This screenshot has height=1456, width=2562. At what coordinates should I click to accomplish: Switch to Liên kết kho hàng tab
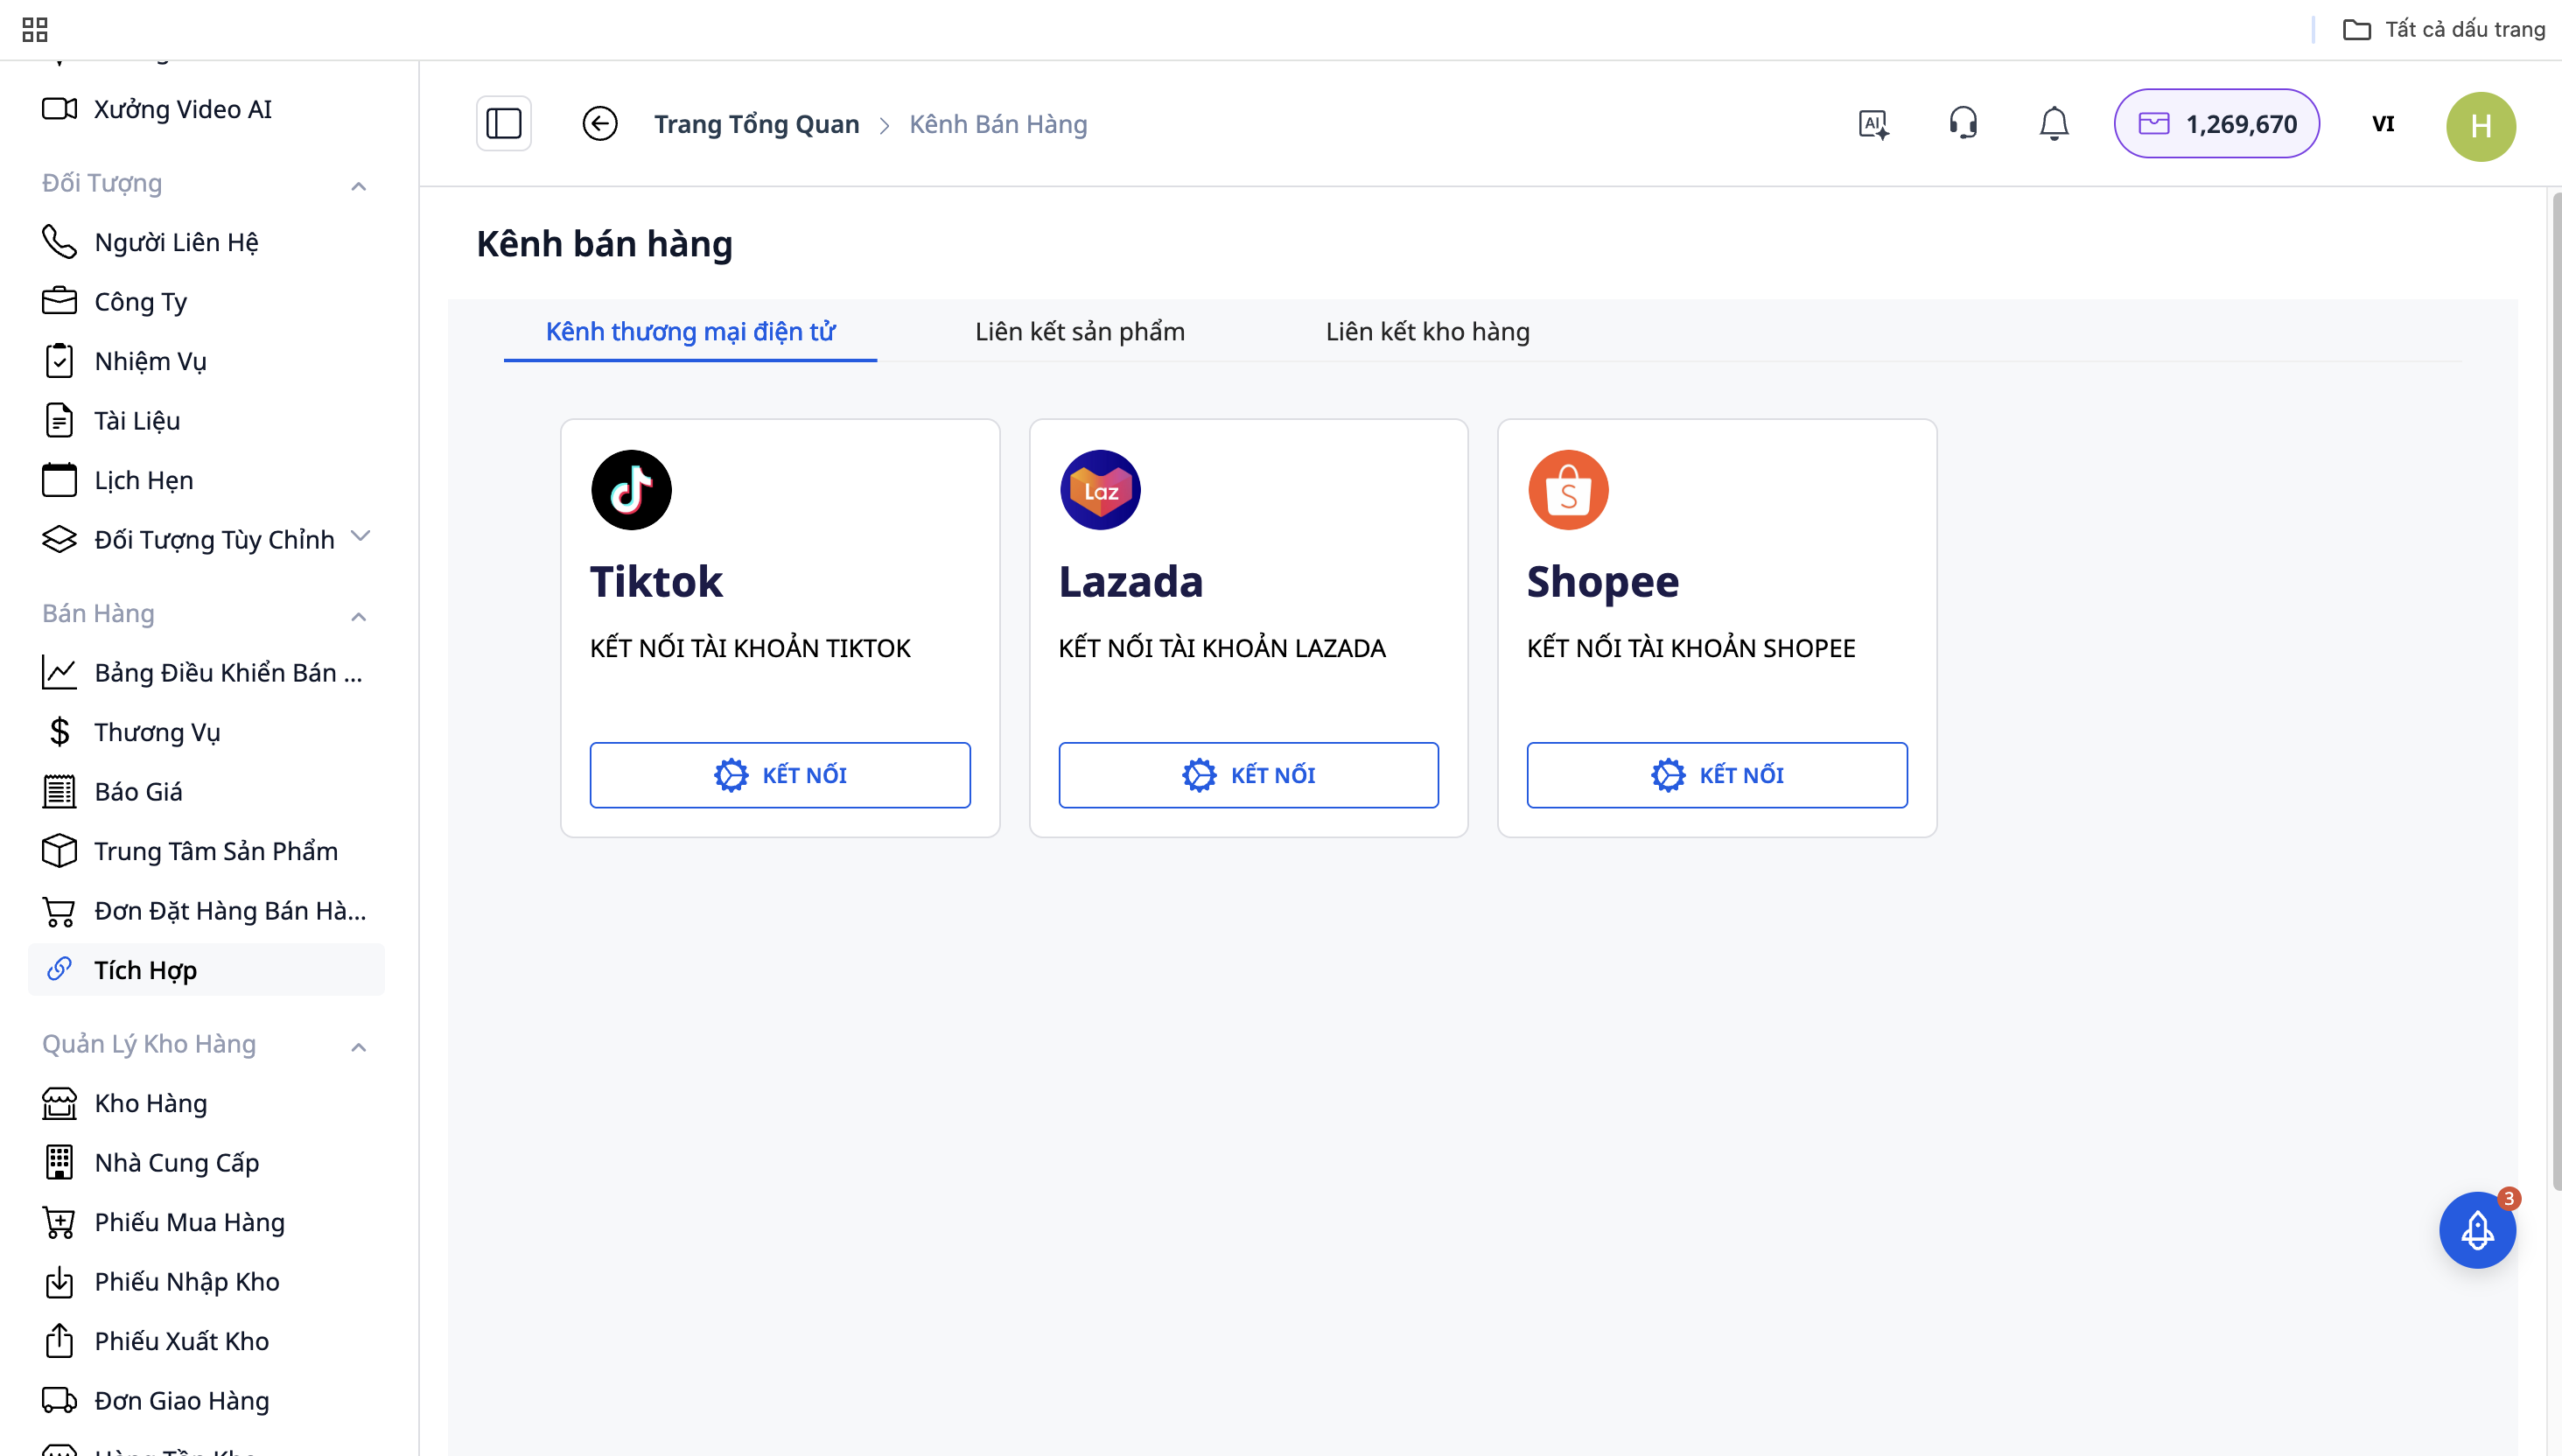[1427, 332]
